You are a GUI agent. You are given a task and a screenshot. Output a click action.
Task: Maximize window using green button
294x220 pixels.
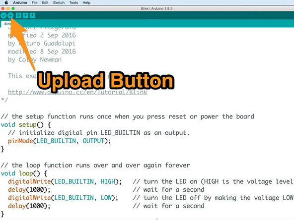pos(13,8)
